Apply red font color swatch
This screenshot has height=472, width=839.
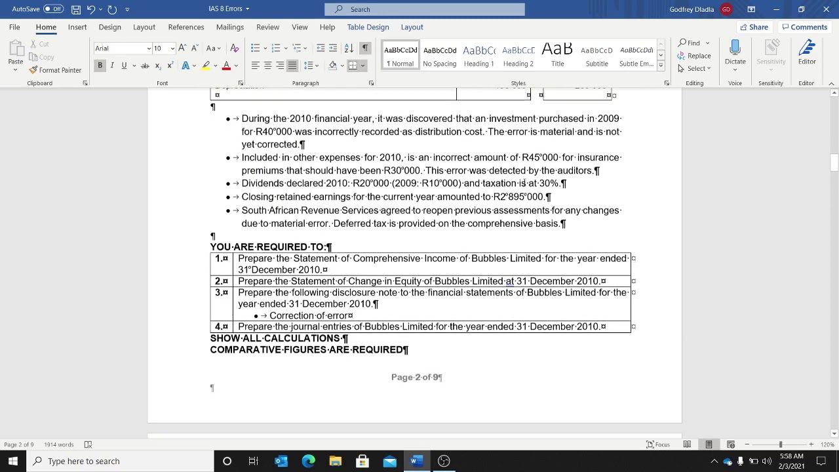226,66
